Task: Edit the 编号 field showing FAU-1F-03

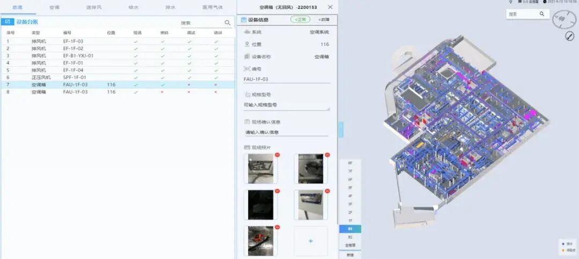Action: (286, 79)
